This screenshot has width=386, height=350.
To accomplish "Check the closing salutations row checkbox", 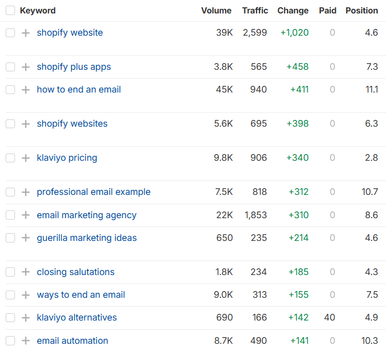I will click(x=10, y=272).
